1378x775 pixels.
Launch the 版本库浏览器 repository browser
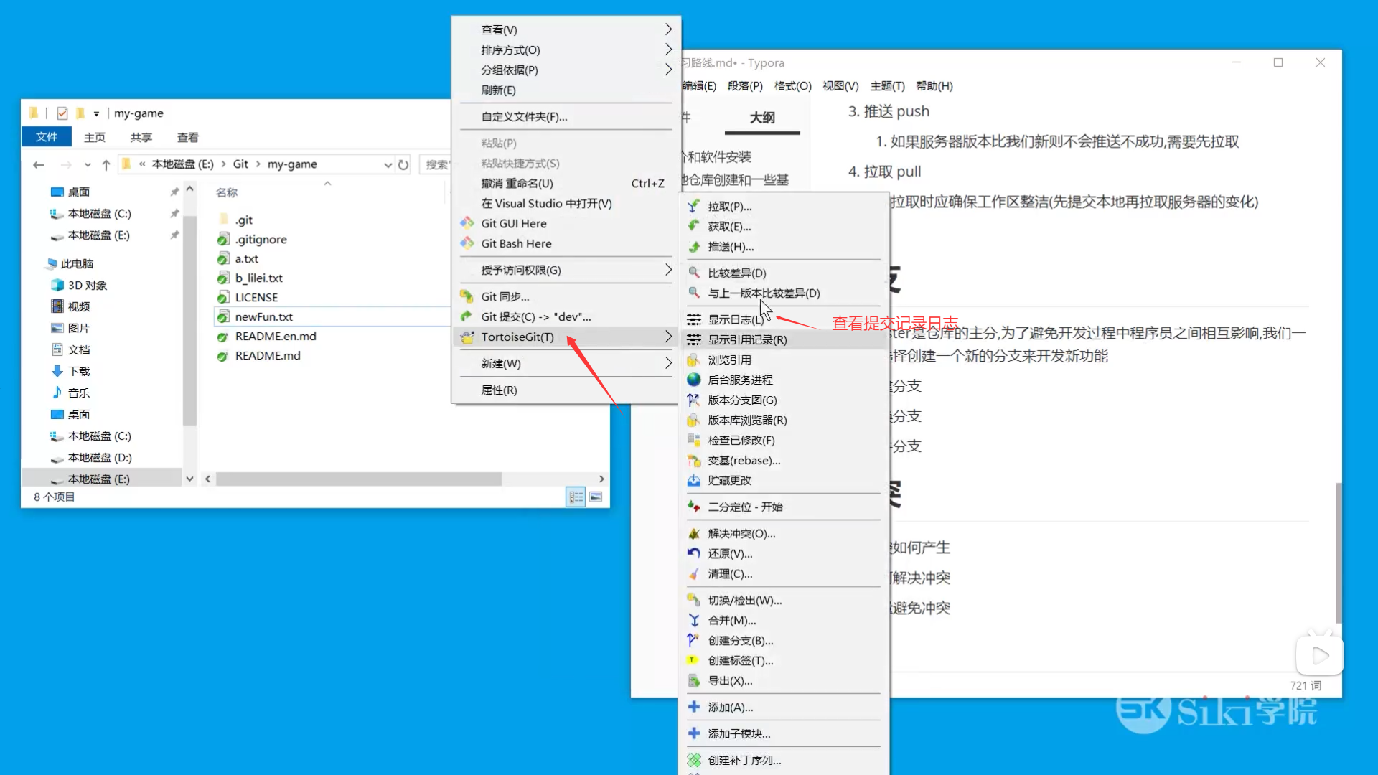pos(746,420)
